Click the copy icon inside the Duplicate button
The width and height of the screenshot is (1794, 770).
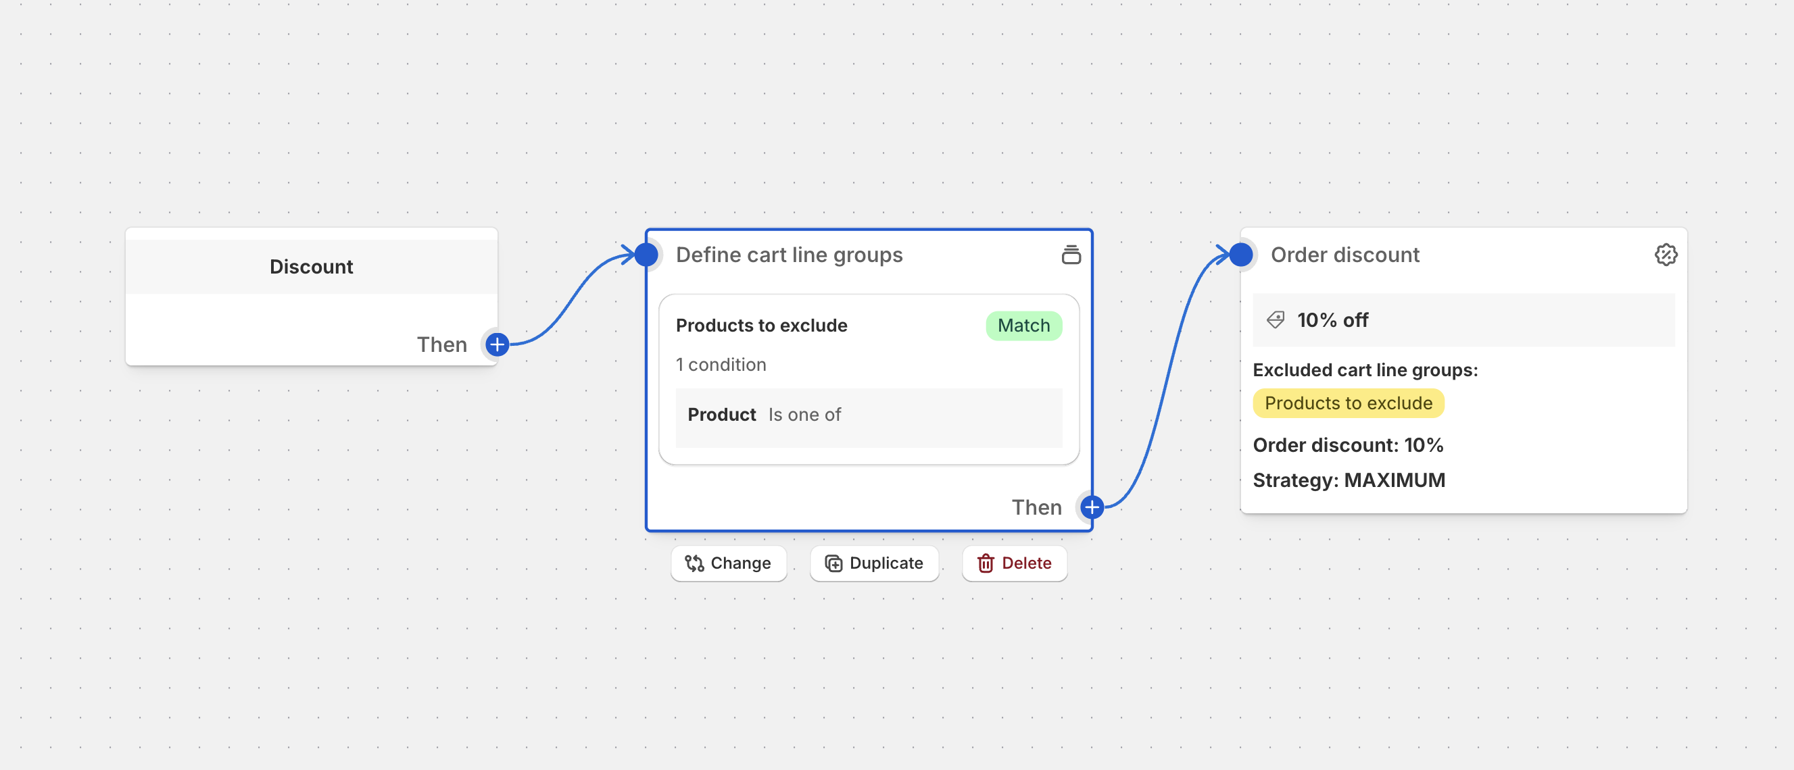tap(833, 563)
